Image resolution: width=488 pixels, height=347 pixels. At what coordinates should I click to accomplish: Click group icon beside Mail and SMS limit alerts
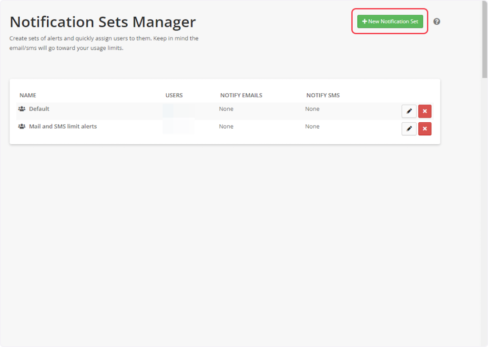[x=22, y=127]
